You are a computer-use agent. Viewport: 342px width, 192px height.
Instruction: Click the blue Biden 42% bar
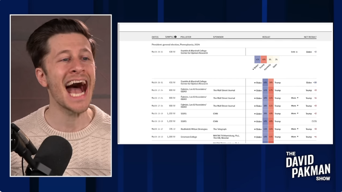[x=257, y=60]
